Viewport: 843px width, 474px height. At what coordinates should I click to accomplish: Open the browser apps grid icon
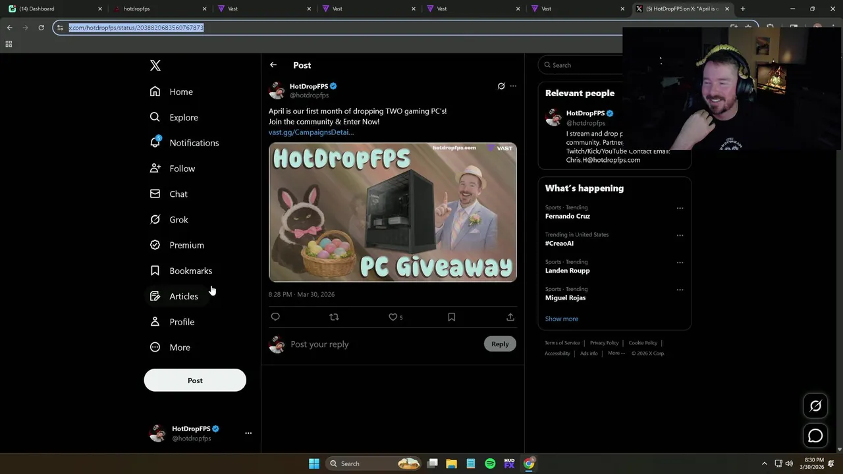tap(9, 44)
